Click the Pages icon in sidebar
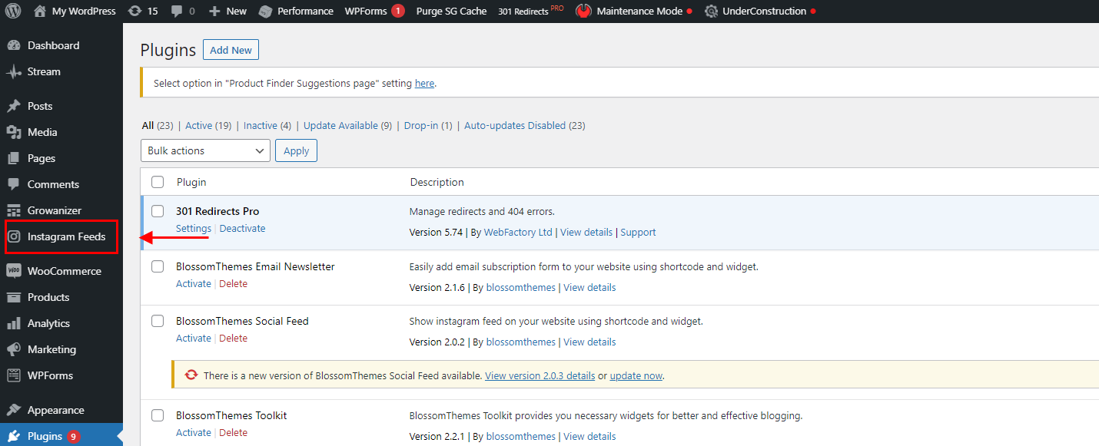The image size is (1099, 446). pos(14,158)
